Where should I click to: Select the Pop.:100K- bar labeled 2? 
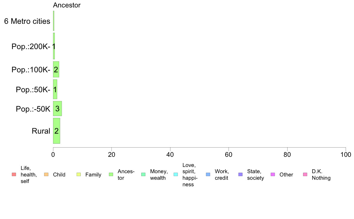(x=56, y=69)
